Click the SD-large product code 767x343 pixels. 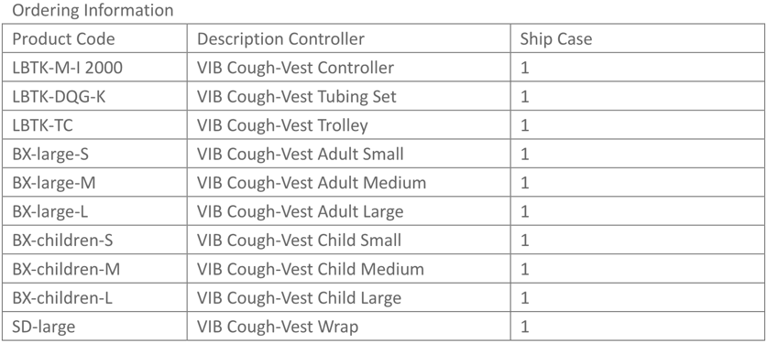(x=44, y=327)
